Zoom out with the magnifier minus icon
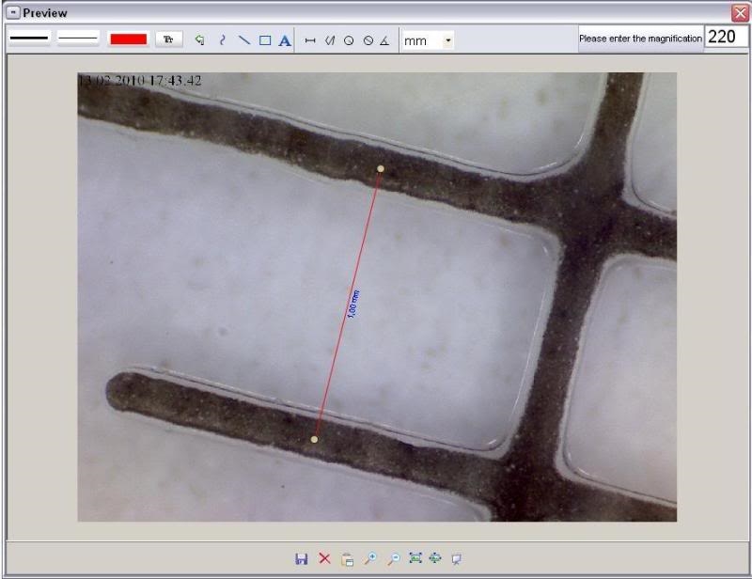Image resolution: width=752 pixels, height=579 pixels. tap(393, 558)
